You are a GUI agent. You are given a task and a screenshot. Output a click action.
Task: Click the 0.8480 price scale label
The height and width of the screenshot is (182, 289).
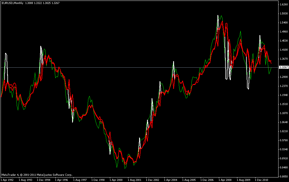point(284,168)
